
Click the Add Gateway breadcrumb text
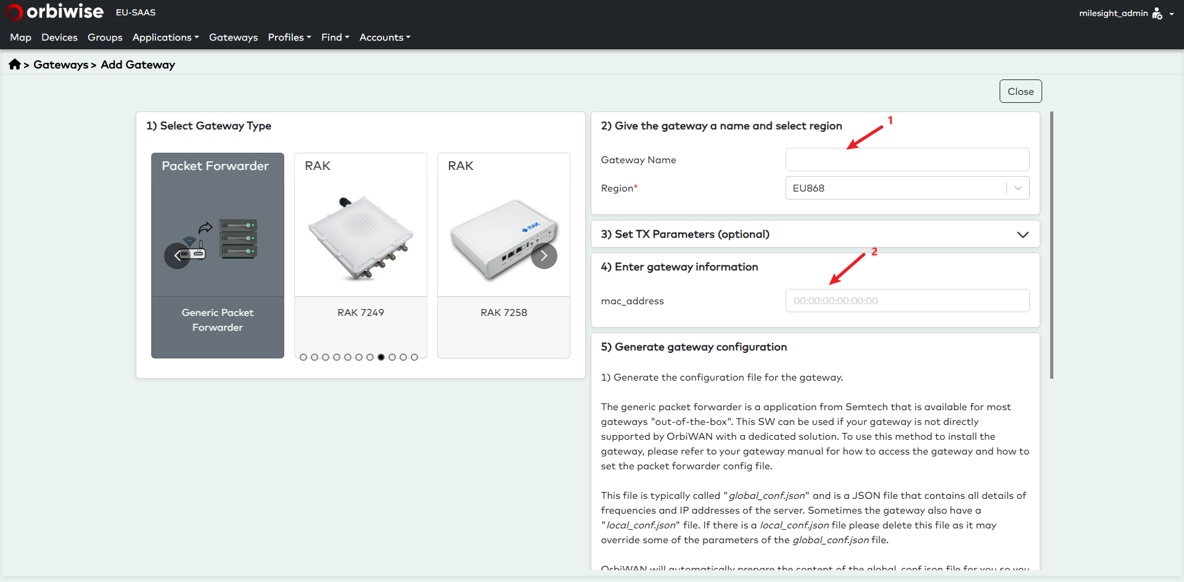click(x=138, y=65)
